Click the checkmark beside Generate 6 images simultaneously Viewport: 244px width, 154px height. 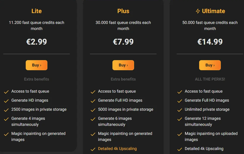(x=93, y=119)
